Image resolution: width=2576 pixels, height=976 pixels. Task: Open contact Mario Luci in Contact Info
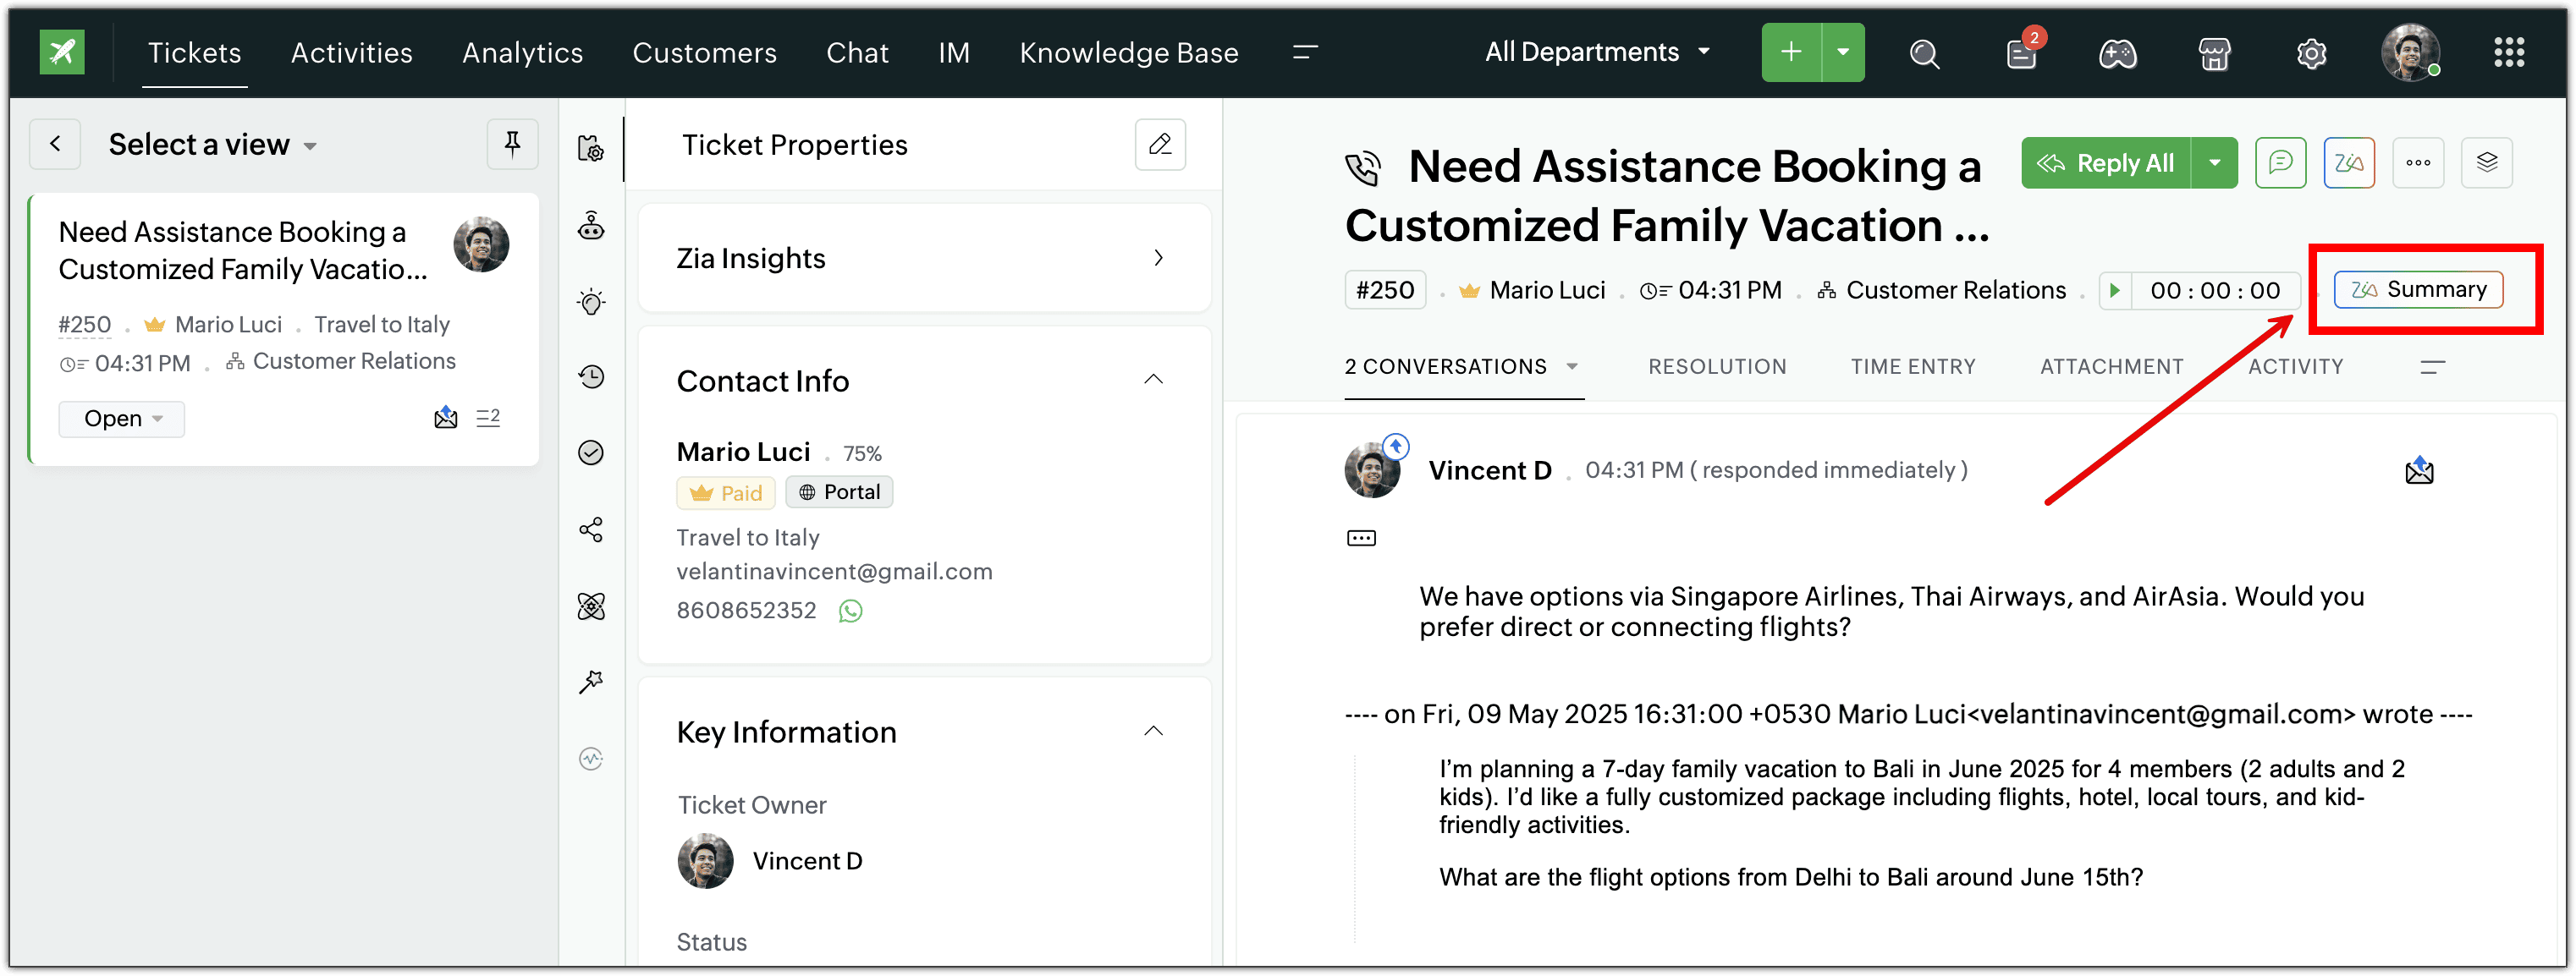point(743,452)
